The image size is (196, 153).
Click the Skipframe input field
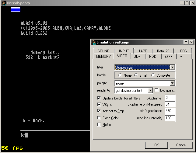(170, 98)
